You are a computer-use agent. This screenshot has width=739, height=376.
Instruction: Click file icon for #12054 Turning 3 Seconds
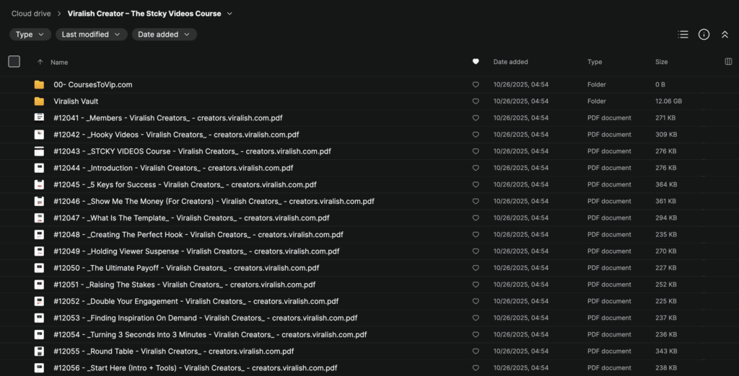(x=39, y=335)
